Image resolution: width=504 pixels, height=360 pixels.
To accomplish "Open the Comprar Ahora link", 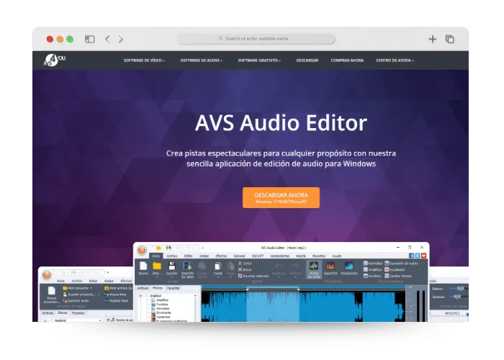I will click(347, 60).
